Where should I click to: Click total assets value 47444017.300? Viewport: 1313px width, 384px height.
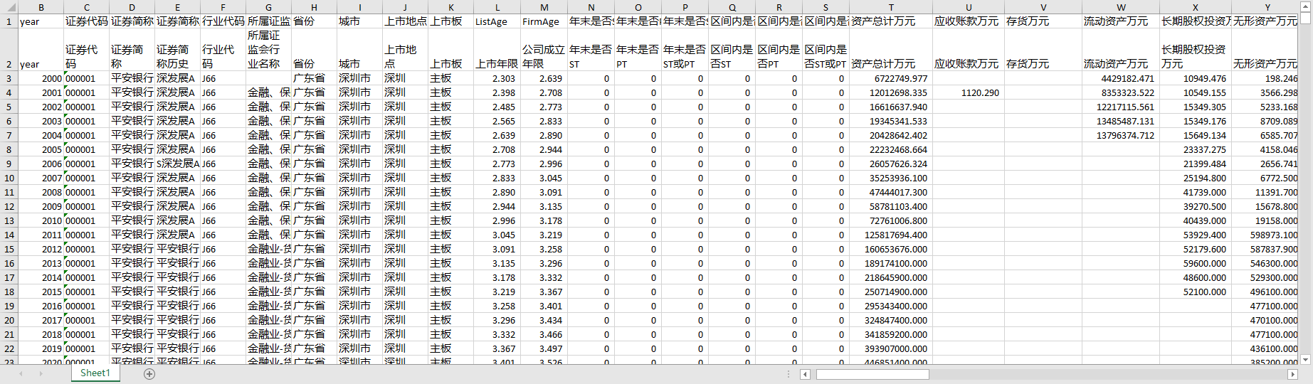coord(891,192)
